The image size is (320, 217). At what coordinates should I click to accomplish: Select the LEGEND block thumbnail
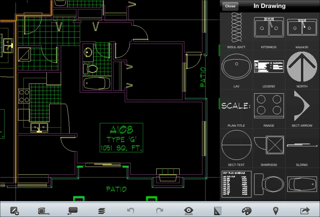tap(269, 66)
